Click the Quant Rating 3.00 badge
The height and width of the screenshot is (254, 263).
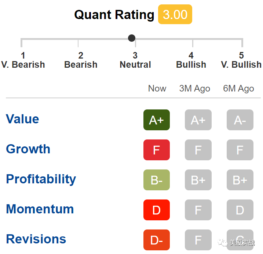point(175,14)
